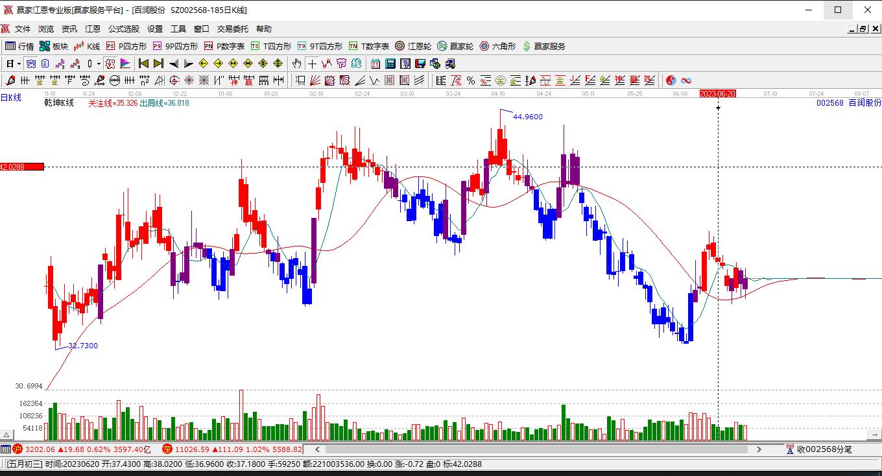Click the percent sign tool icon
Viewport: 882px width, 476px height.
tap(471, 80)
